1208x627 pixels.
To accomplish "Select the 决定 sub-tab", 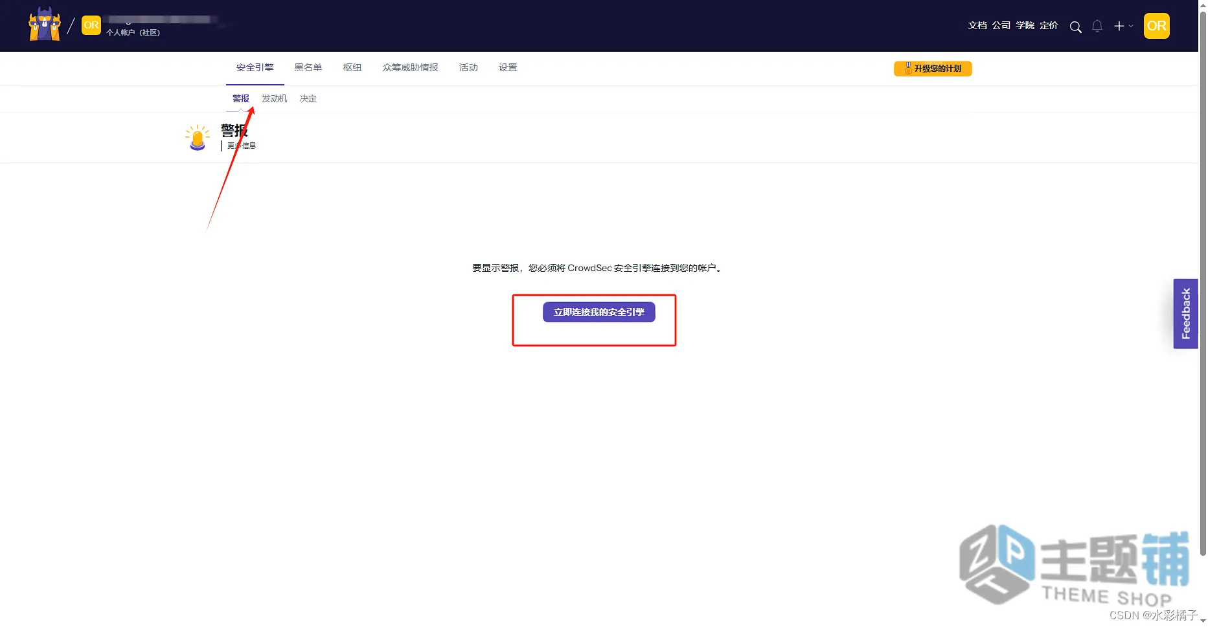I will click(x=308, y=98).
